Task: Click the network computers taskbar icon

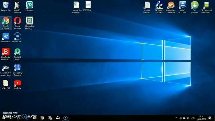Action: (x=50, y=118)
